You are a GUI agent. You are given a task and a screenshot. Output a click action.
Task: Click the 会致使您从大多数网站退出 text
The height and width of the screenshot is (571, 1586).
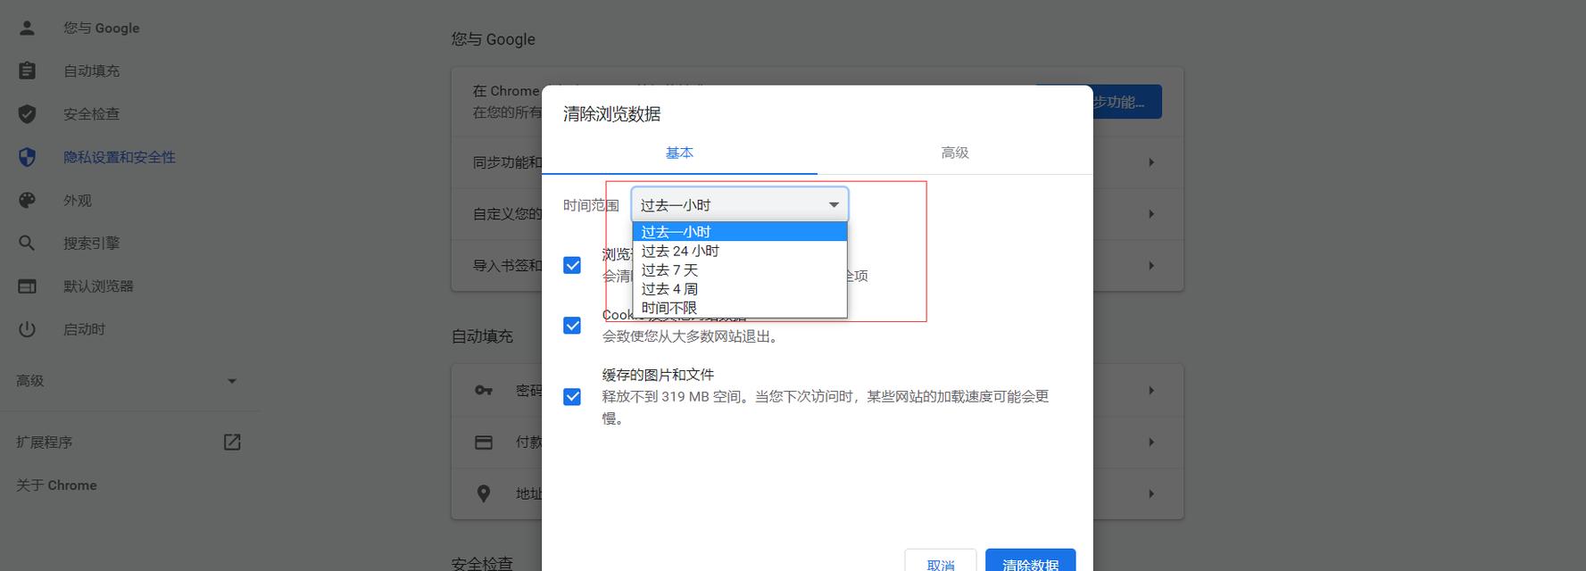[692, 336]
